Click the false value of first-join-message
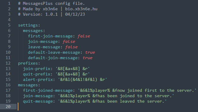This screenshot has width=198, height=112. click(x=84, y=36)
